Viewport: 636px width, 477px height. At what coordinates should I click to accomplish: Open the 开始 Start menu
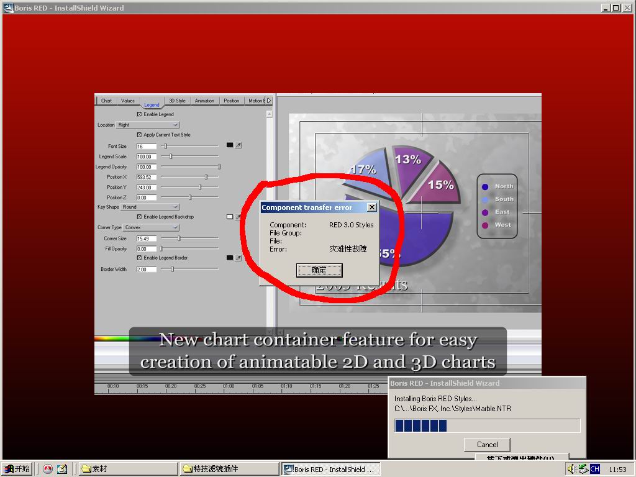click(17, 469)
